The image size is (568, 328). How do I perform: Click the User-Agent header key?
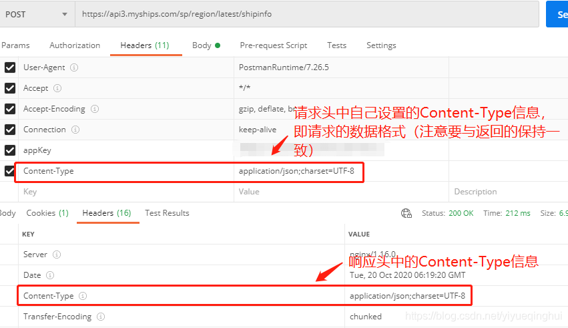tap(44, 67)
